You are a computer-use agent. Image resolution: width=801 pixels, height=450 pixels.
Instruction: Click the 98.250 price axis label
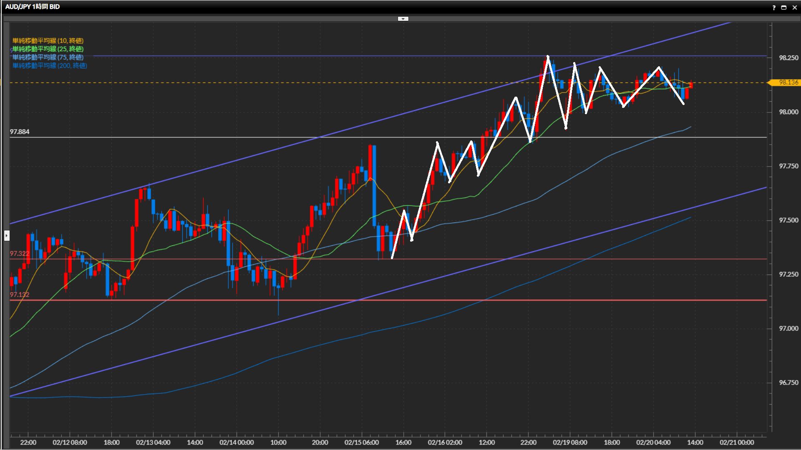click(788, 58)
